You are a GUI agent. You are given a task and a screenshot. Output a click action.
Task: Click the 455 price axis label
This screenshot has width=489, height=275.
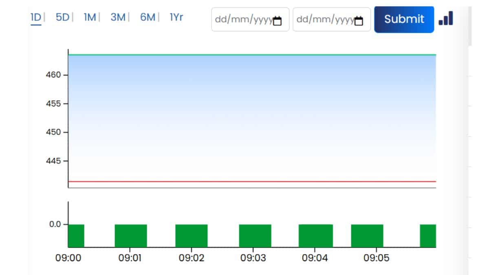[53, 103]
